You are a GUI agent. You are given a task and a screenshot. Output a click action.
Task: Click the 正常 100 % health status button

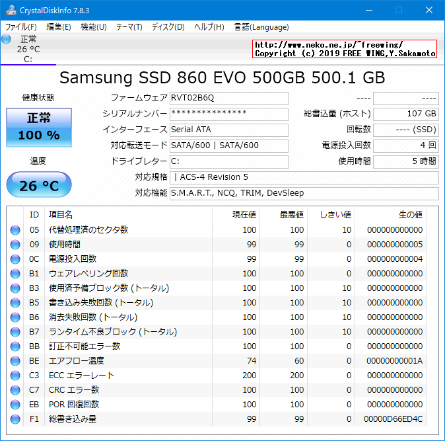(39, 128)
